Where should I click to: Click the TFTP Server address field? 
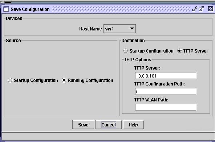point(166,76)
